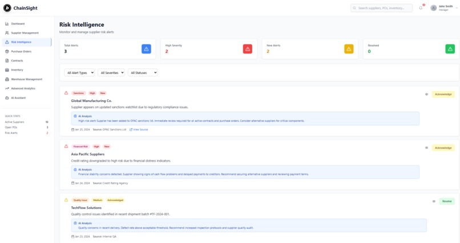Click the Risk Intelligence page heading

click(82, 24)
